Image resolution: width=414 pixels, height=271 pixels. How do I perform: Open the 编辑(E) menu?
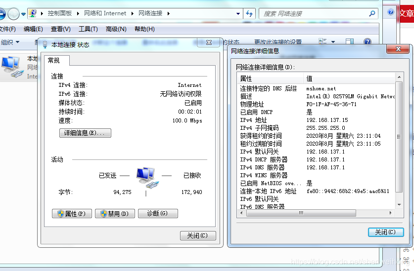coord(33,29)
